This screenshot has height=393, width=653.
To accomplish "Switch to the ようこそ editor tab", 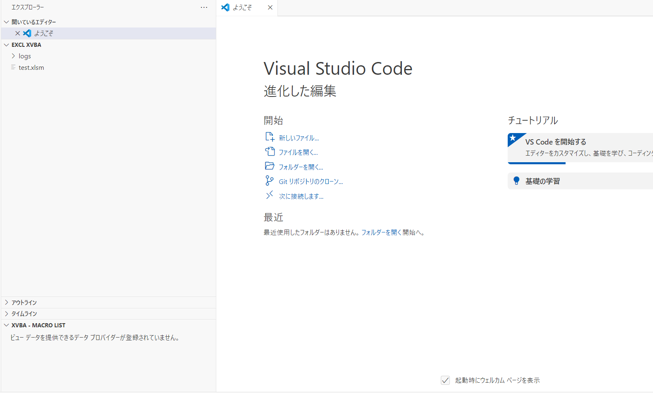I will 247,8.
